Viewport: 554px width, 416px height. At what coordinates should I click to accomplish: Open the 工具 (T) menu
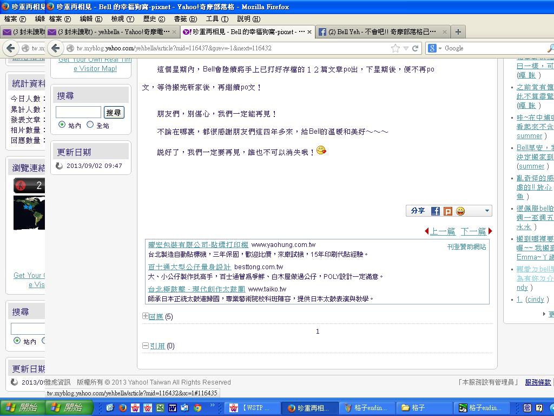point(217,19)
